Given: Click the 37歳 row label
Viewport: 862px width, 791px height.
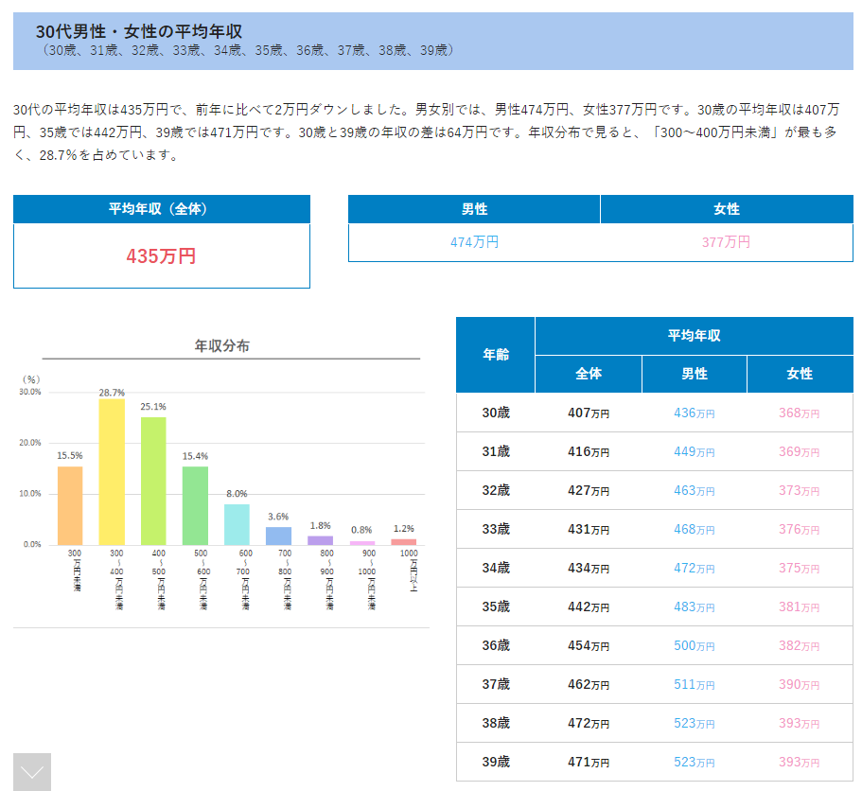Looking at the screenshot, I should 496,684.
